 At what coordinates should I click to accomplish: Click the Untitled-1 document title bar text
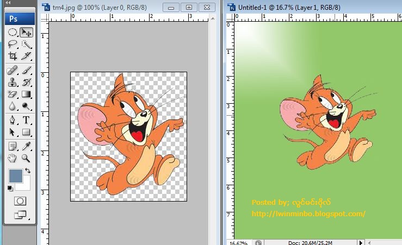click(x=289, y=8)
